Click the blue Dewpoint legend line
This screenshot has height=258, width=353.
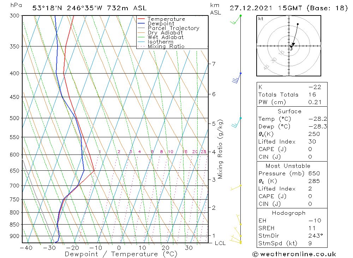tap(141, 23)
